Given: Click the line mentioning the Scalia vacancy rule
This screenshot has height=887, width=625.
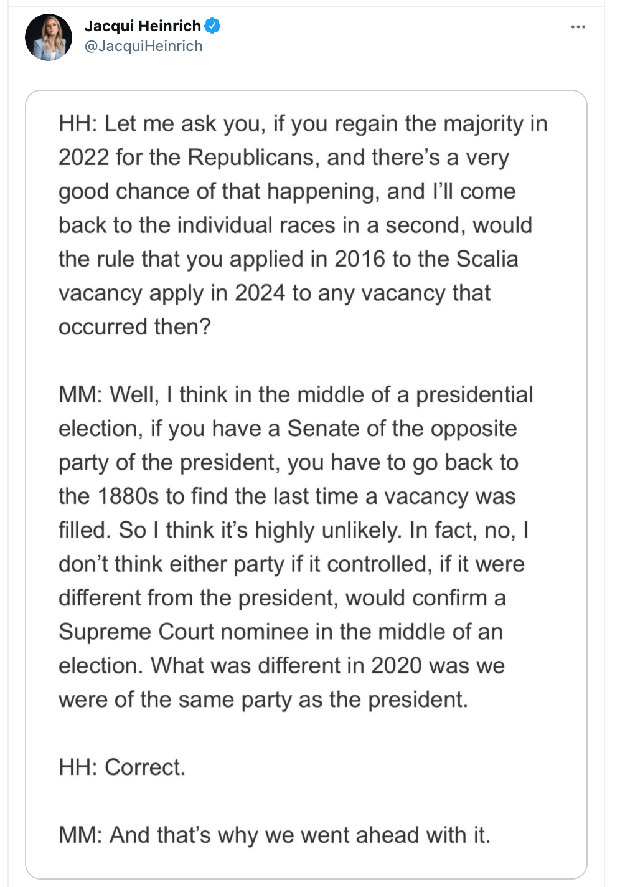Looking at the screenshot, I should point(288,259).
